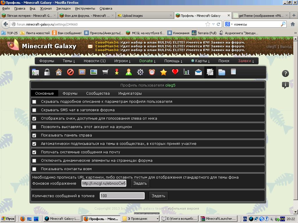Screen dimensions: 298x223
Task: Click the messages per topic field
Action: 122,196
